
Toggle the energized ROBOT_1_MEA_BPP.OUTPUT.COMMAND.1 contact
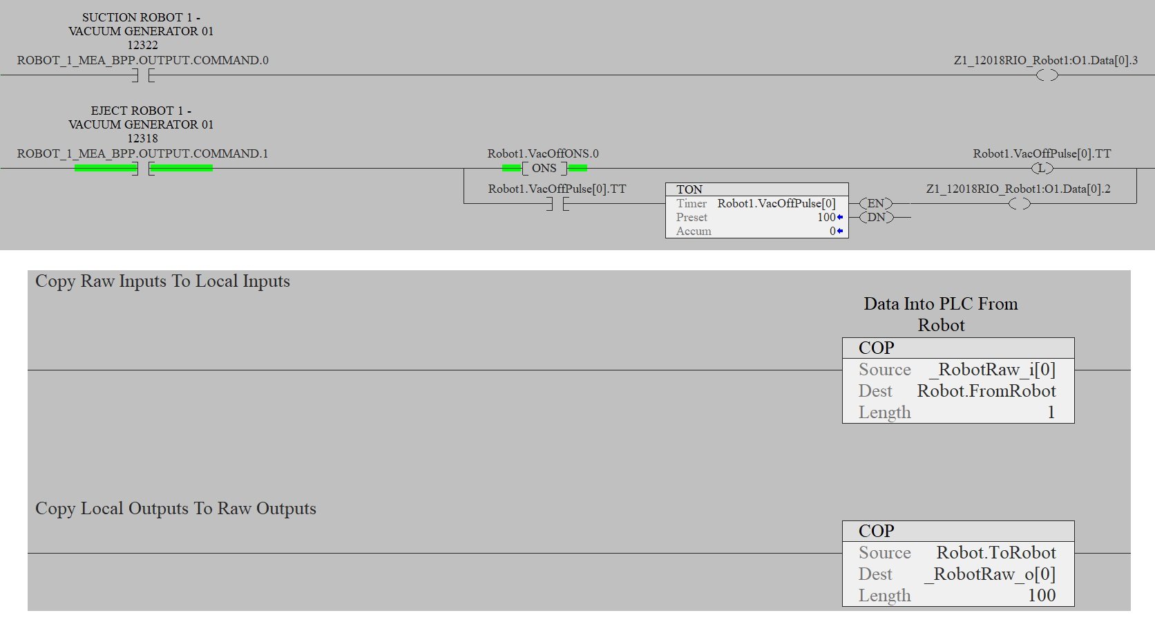pos(142,168)
